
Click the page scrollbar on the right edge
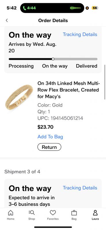click(105, 82)
